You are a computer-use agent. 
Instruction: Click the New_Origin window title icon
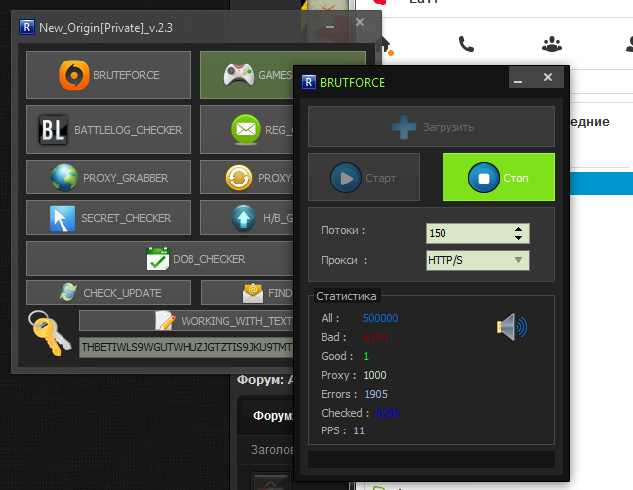click(x=27, y=27)
